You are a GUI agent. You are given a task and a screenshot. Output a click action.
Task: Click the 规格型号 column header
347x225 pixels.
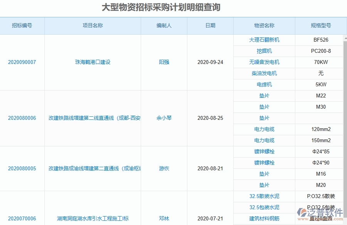tap(321, 26)
